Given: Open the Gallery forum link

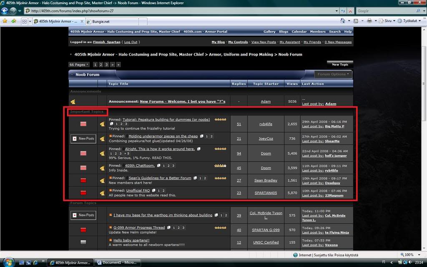Looking at the screenshot, I should coord(269,32).
